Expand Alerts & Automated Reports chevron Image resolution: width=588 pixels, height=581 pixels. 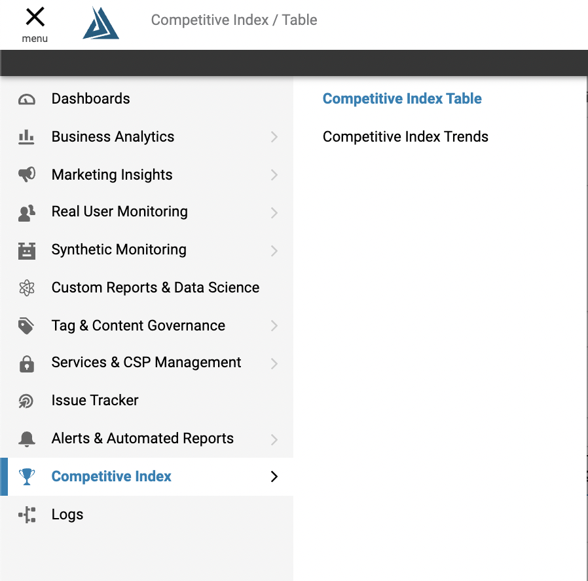click(x=274, y=439)
